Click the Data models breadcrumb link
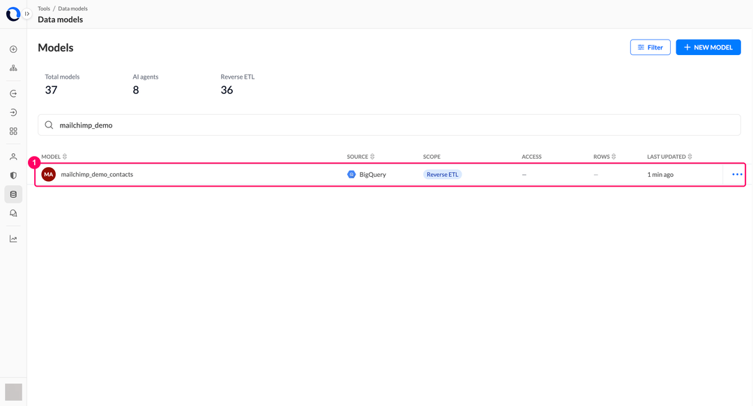This screenshot has height=406, width=753. [73, 8]
